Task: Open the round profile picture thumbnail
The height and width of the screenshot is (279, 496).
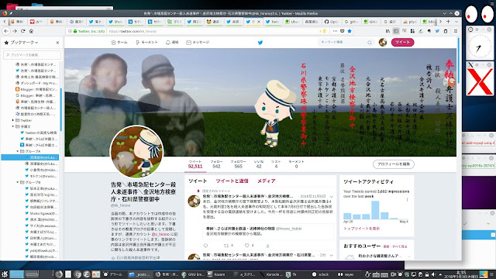Action: (136, 151)
